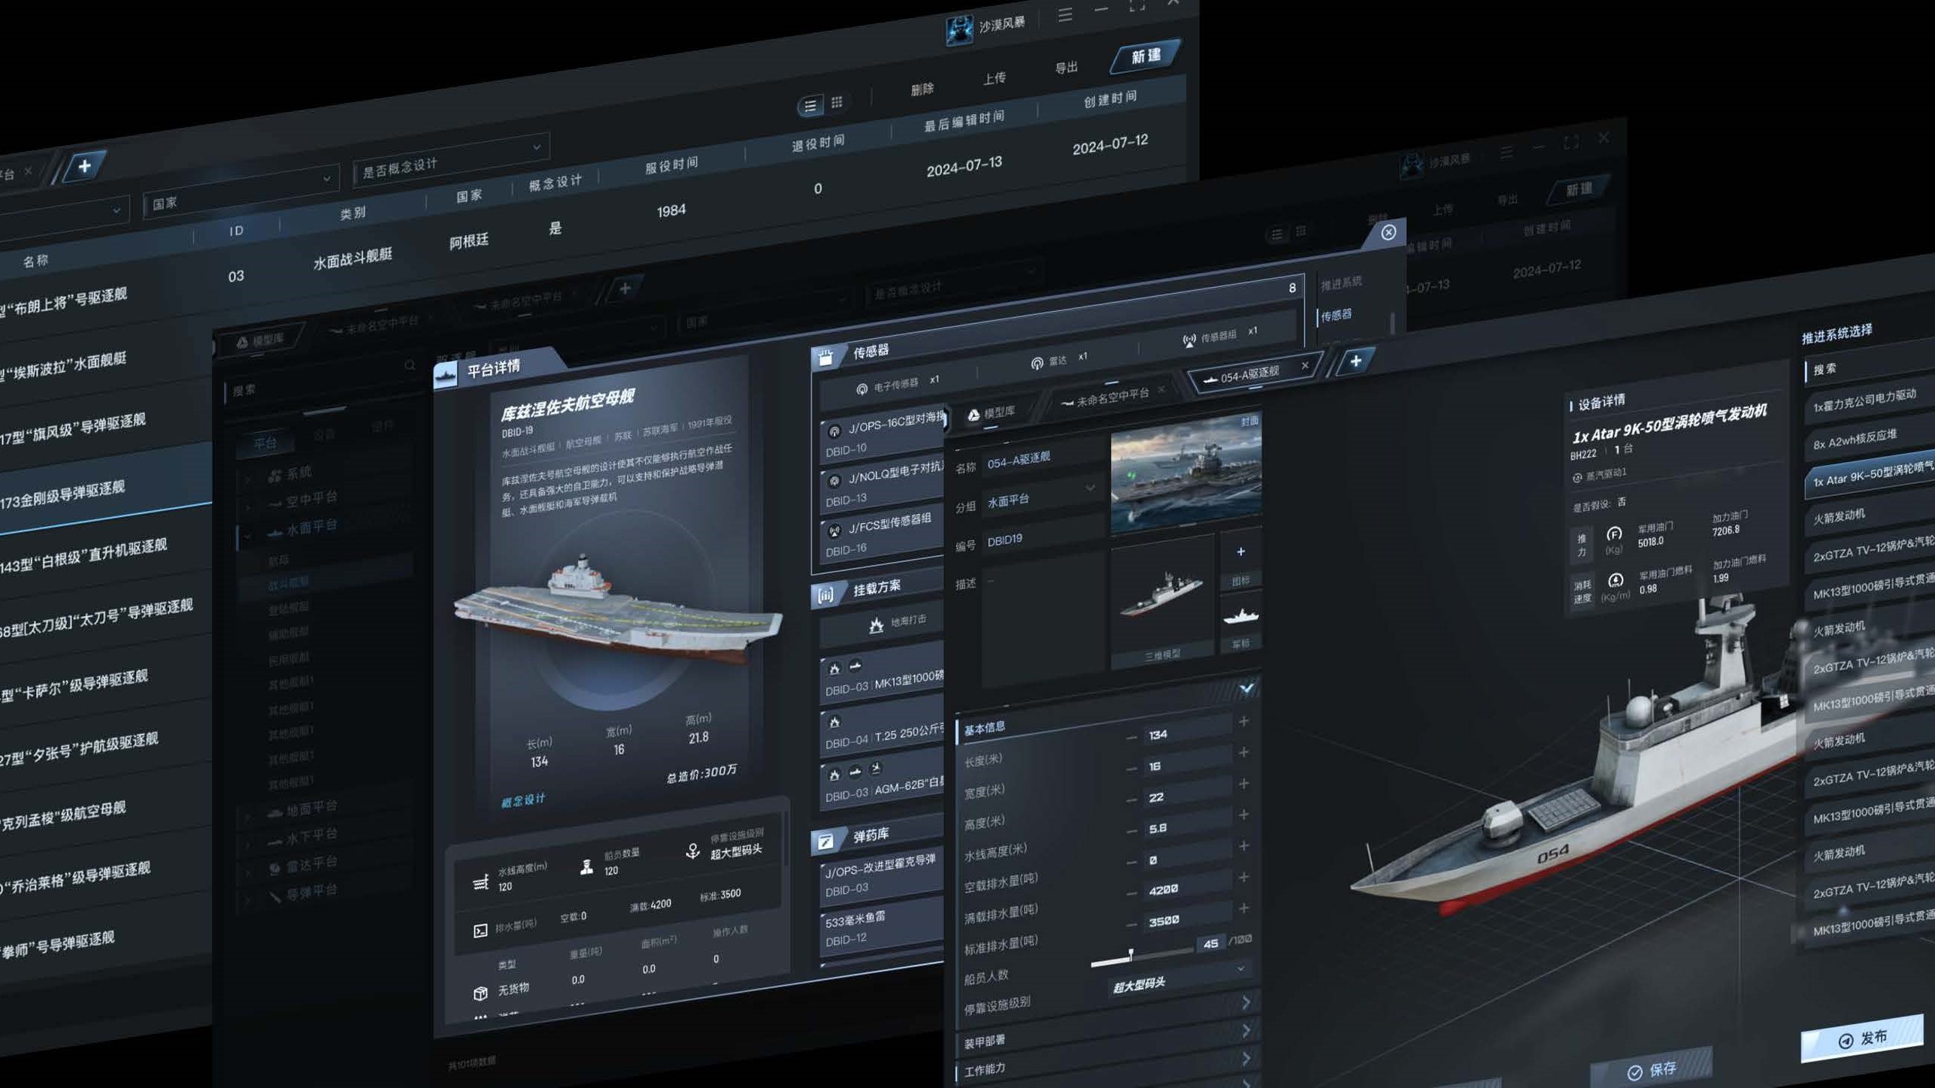This screenshot has width=1935, height=1088.
Task: Close the 054-A驱逐舰 tab
Action: click(x=1305, y=365)
